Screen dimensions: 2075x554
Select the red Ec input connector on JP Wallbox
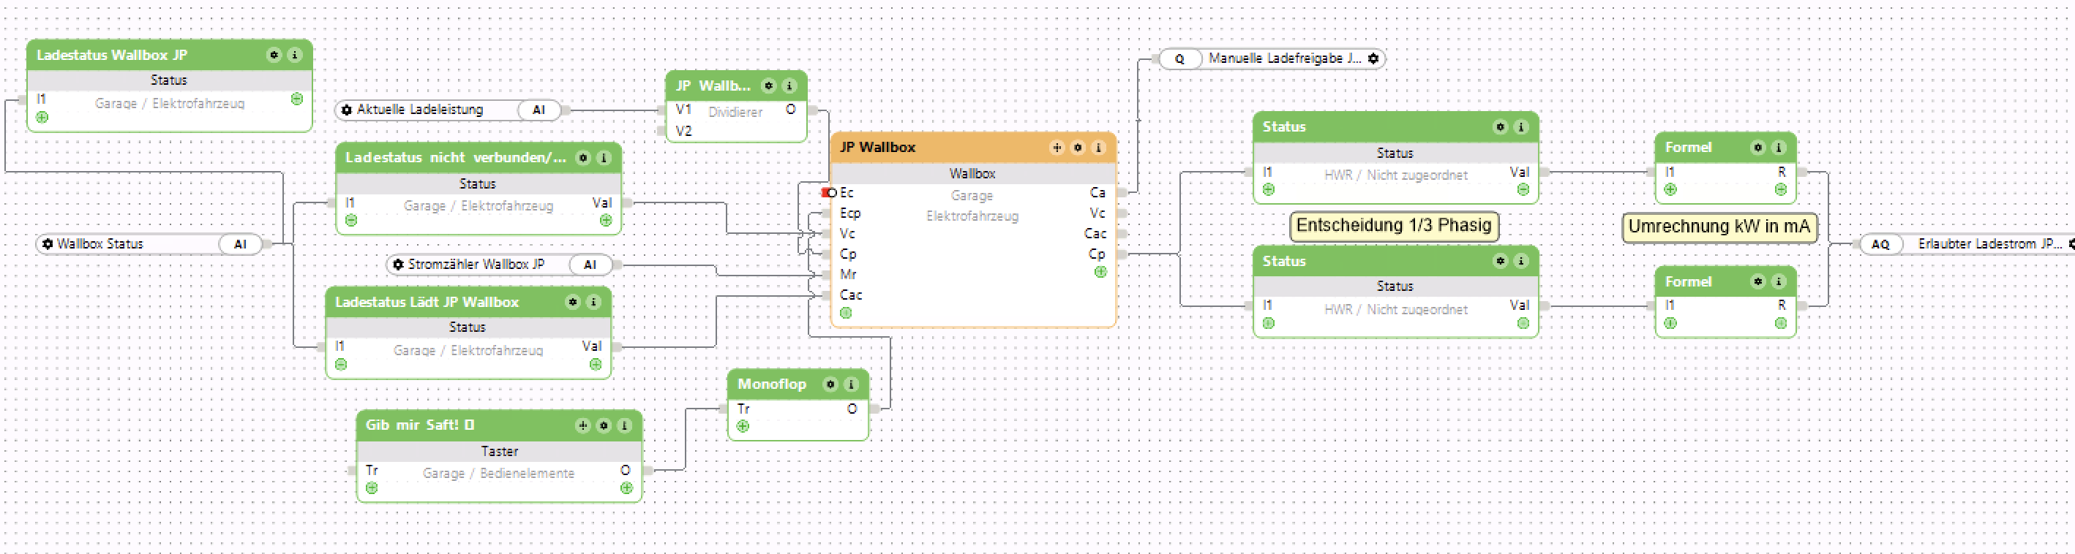tap(828, 193)
